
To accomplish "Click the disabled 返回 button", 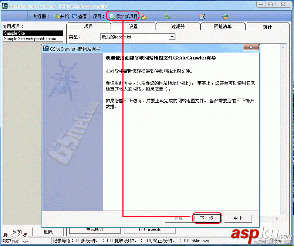I will [179, 218].
